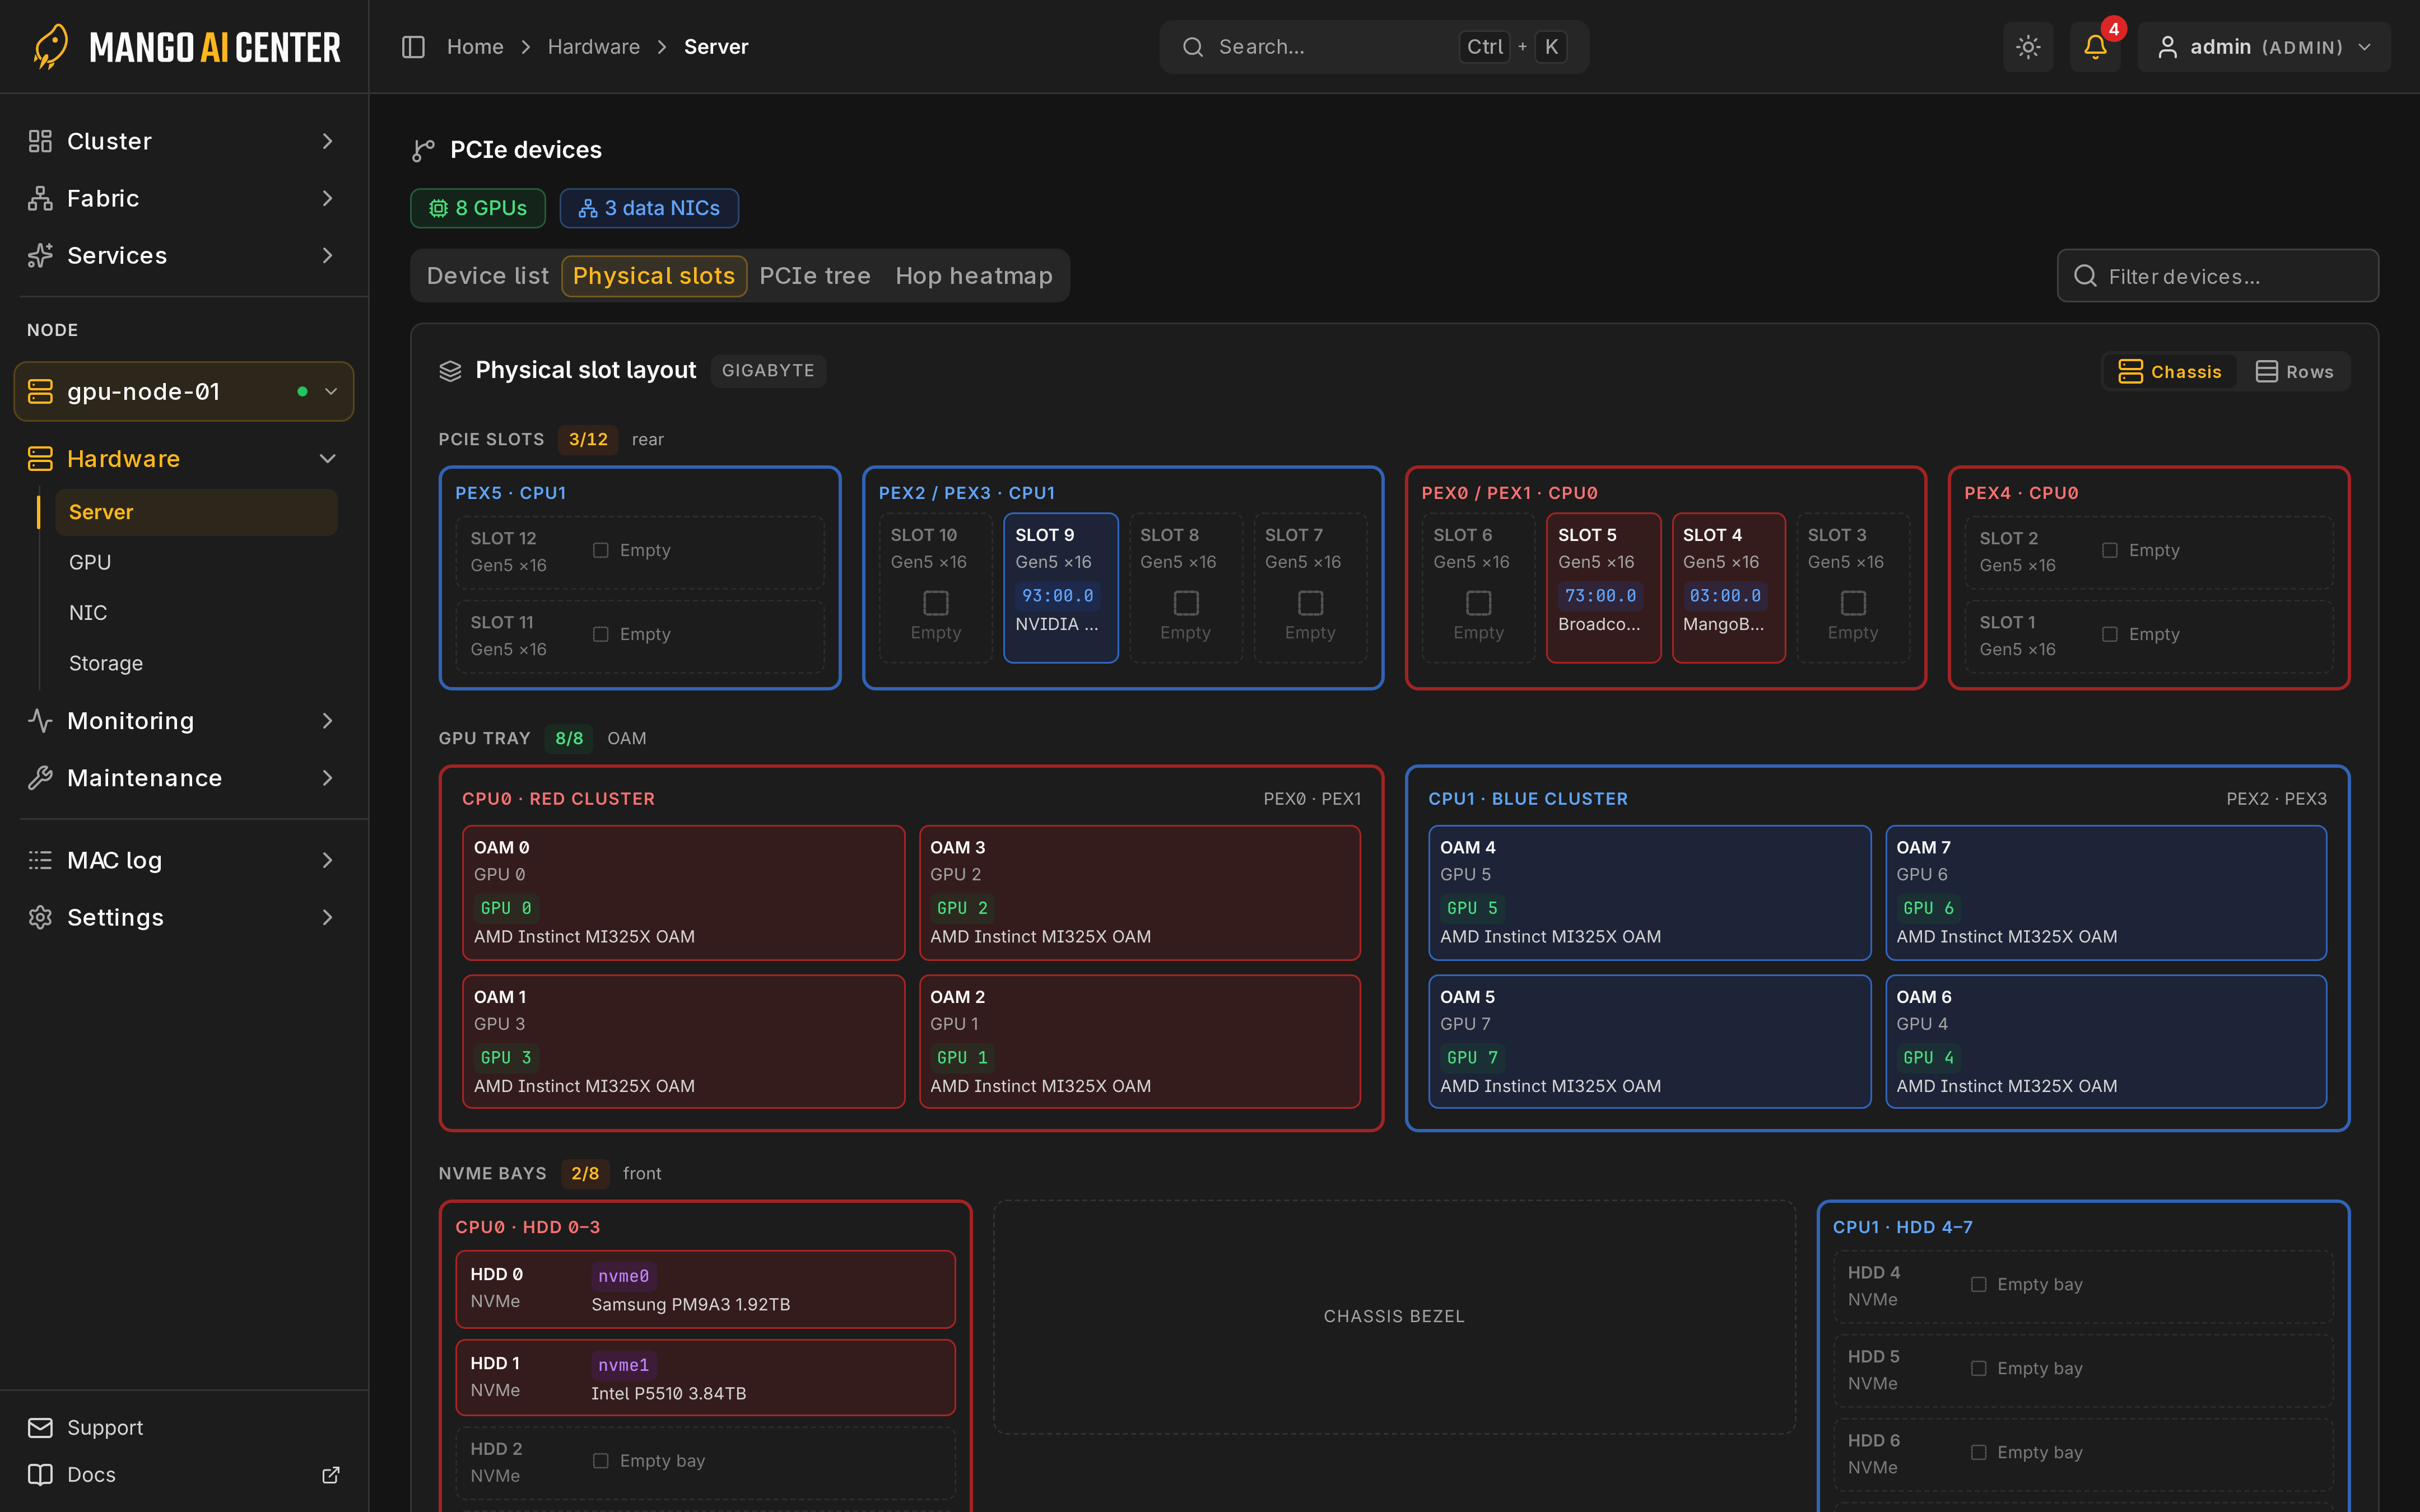Expand the Fabric menu chevron

click(327, 198)
